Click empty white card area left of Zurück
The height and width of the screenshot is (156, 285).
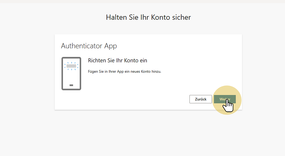pyautogui.click(x=130, y=99)
